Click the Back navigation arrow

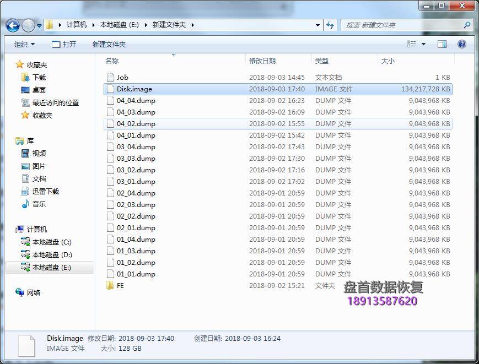(12, 25)
